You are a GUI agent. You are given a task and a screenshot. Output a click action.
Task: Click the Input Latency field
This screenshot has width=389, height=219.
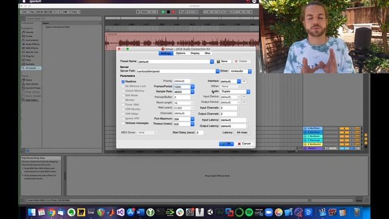[233, 120]
